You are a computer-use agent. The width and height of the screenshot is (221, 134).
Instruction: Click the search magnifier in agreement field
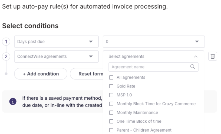point(193,67)
